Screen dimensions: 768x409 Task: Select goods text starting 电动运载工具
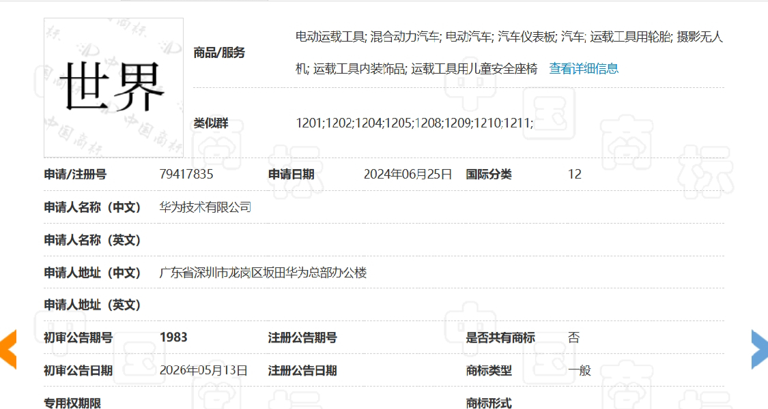coord(330,37)
